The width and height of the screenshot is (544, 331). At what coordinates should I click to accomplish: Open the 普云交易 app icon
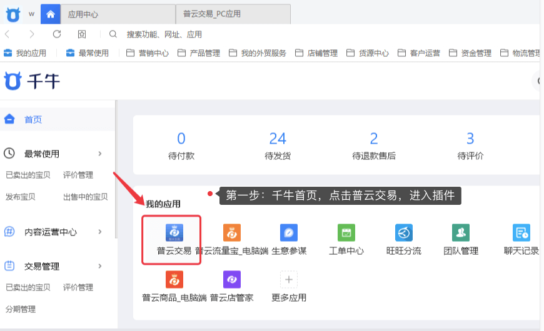click(x=174, y=232)
